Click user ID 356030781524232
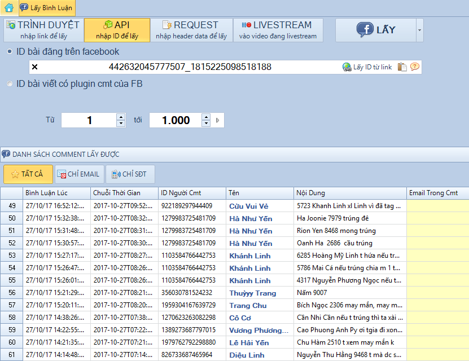The width and height of the screenshot is (469, 361). [187, 293]
